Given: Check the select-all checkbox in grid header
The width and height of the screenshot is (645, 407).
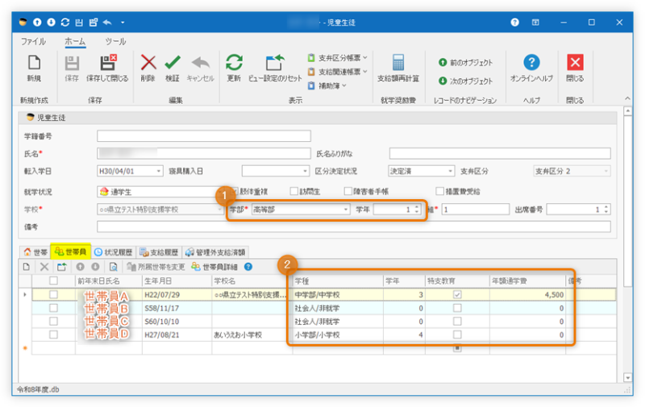Looking at the screenshot, I should (53, 280).
